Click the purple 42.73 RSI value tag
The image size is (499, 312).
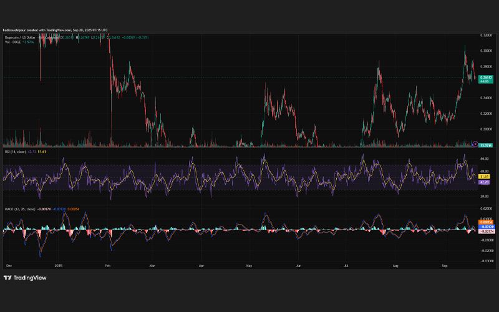click(x=485, y=182)
